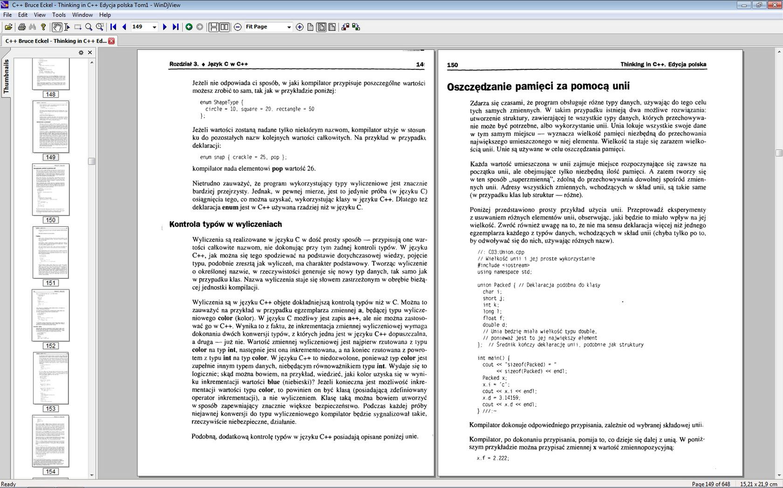Click the '15,21 x 21,9 cm' status text
783x488 pixels.
pyautogui.click(x=758, y=484)
